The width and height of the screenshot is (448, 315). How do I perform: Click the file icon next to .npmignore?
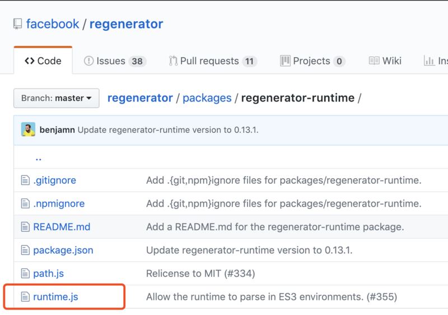click(24, 204)
